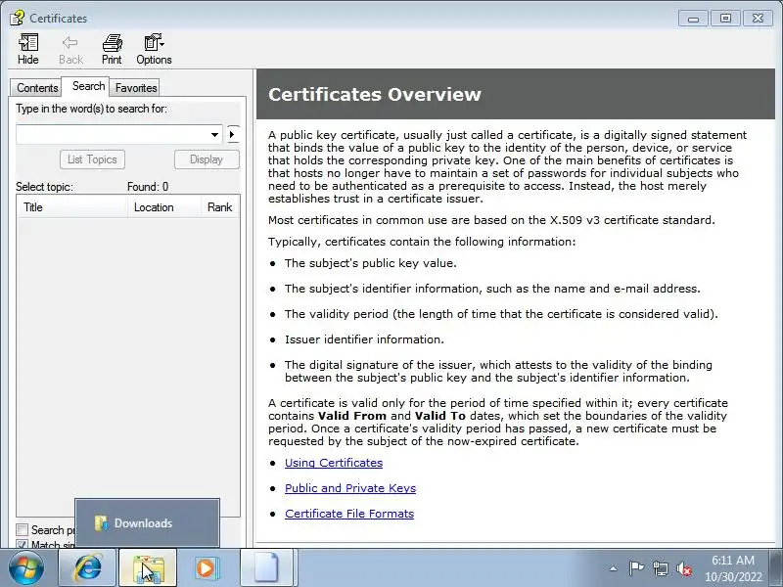783x587 pixels.
Task: Open the Action Center flag icon
Action: [636, 568]
